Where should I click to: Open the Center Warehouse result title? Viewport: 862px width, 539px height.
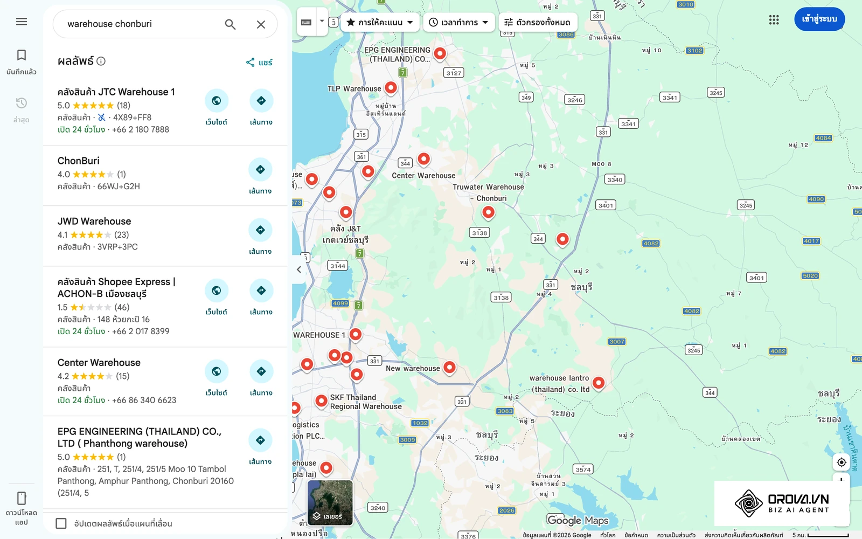click(x=99, y=363)
